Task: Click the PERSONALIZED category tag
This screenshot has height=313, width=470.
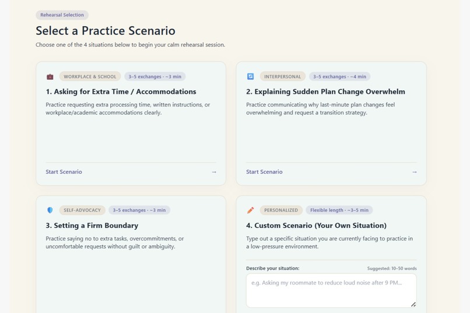Action: pyautogui.click(x=281, y=210)
